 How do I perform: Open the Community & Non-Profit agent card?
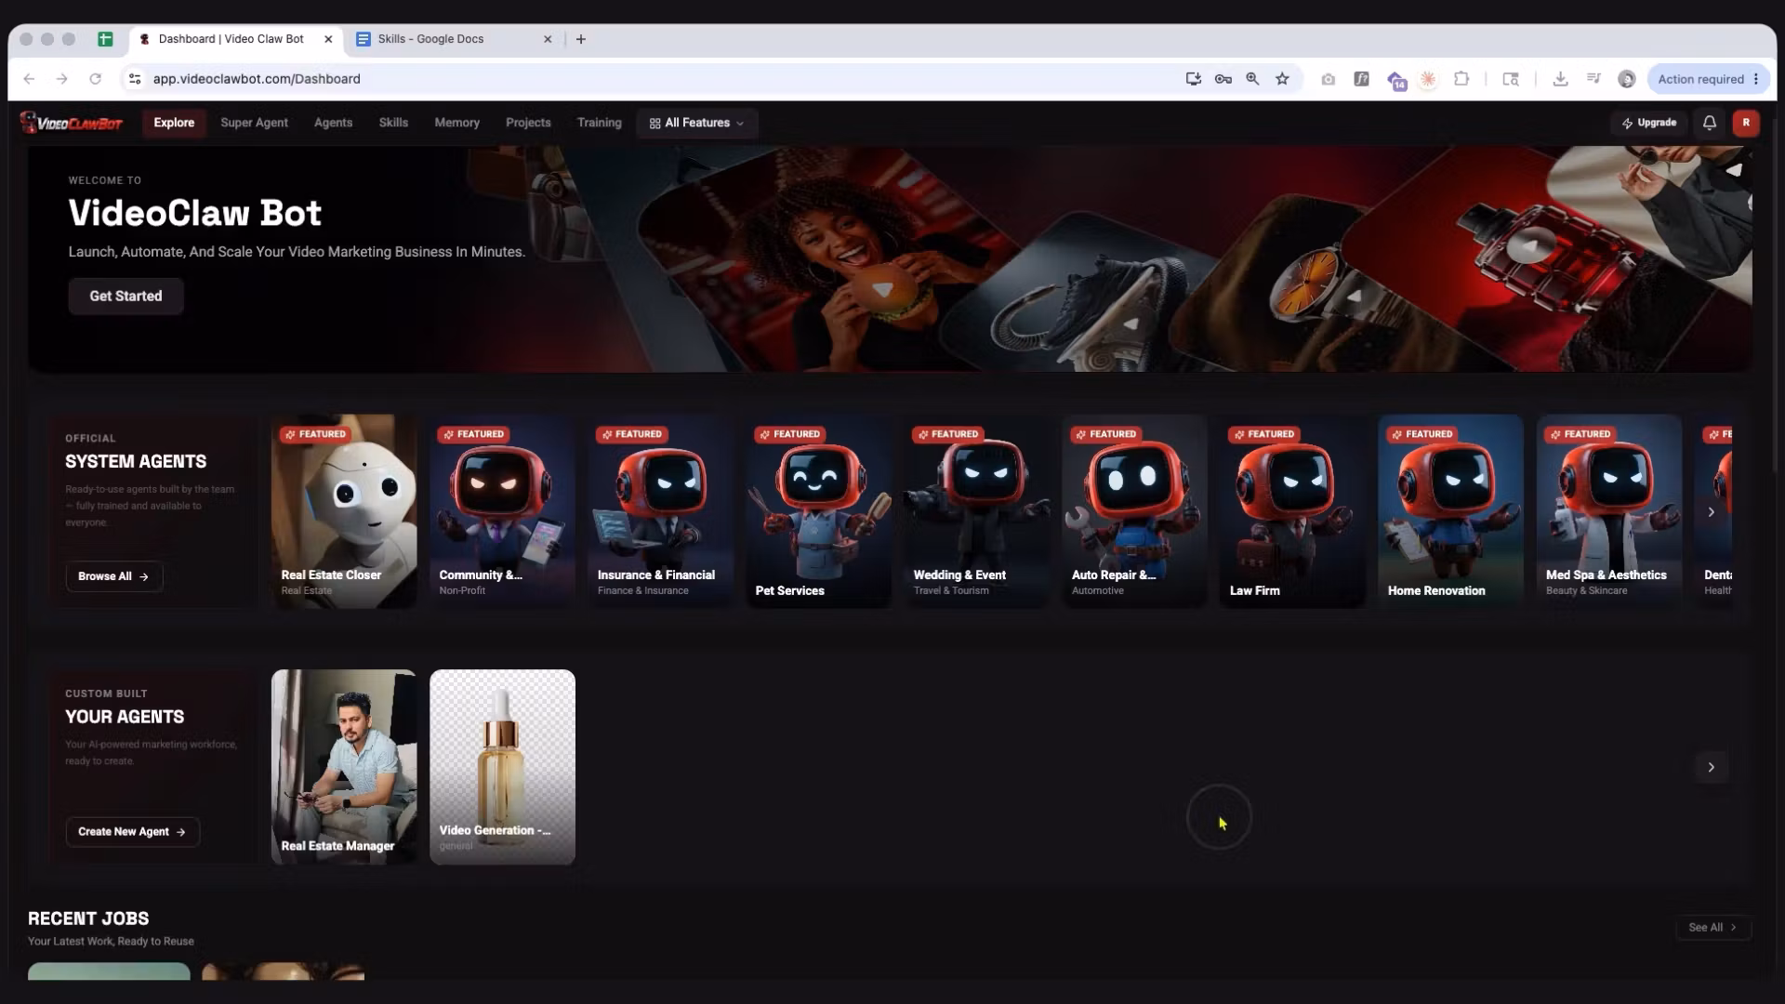[502, 511]
